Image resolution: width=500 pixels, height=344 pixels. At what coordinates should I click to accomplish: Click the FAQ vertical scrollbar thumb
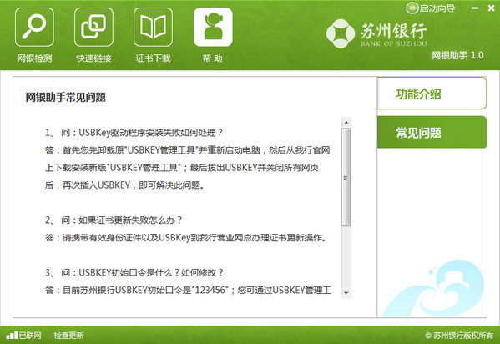coord(346,177)
